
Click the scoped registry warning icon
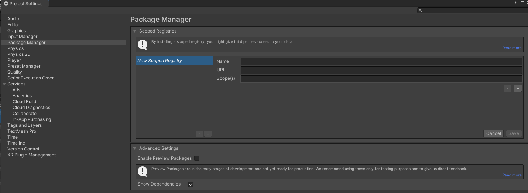[143, 44]
